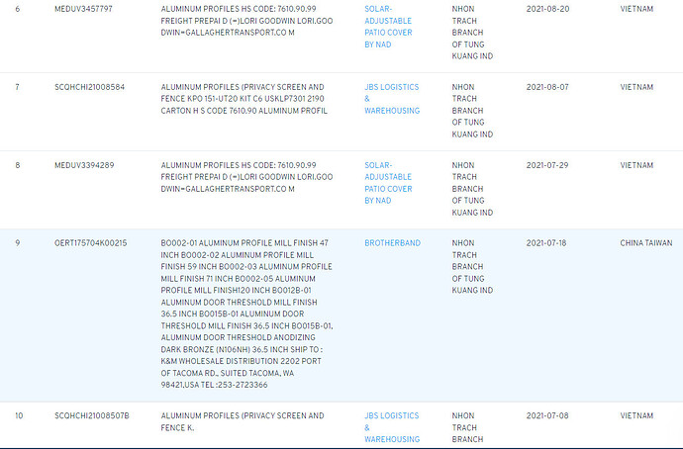The height and width of the screenshot is (449, 683).
Task: Click row number 8
Action: click(x=18, y=165)
